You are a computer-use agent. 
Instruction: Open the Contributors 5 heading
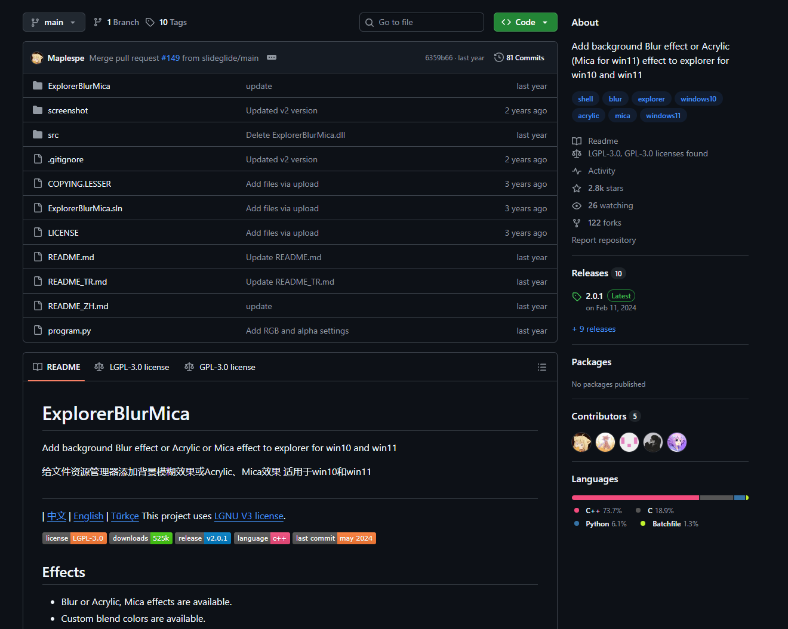pos(606,417)
